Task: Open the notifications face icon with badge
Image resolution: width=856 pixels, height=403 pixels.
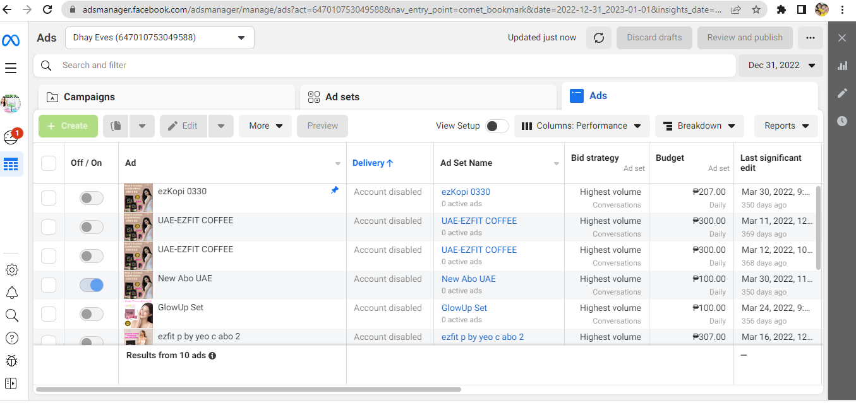Action: [x=12, y=136]
